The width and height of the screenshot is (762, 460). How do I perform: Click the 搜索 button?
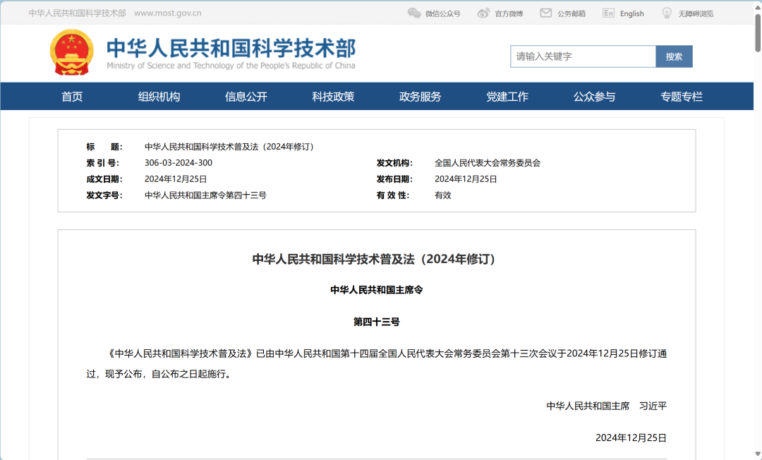[674, 56]
